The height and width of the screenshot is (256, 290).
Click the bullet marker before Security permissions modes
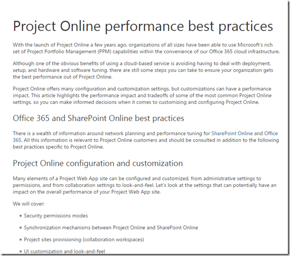point(21,216)
